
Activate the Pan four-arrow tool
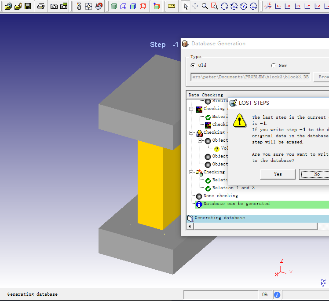pos(195,6)
